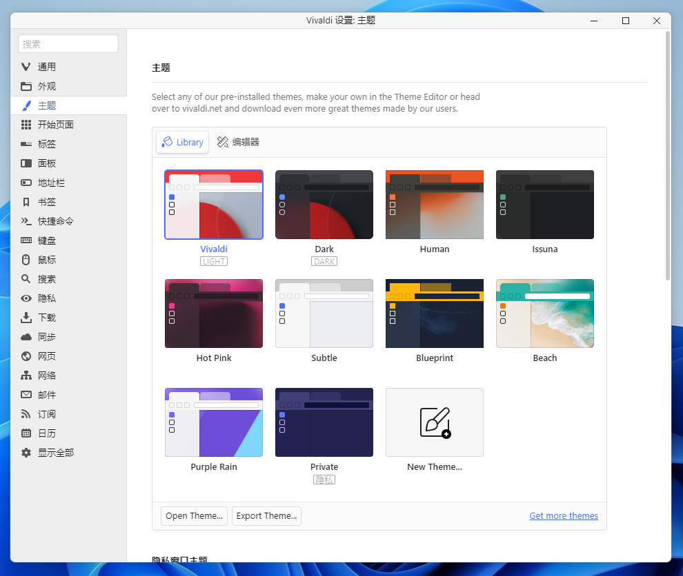
Task: Click the grid icon beside 开始页面
Action: (26, 125)
